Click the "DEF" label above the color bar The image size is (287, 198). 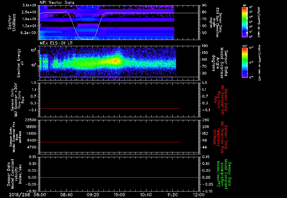tap(245, 46)
